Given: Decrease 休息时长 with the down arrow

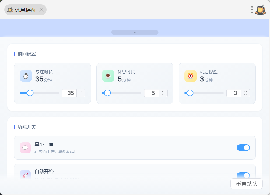Looking at the screenshot, I should pyautogui.click(x=163, y=95).
